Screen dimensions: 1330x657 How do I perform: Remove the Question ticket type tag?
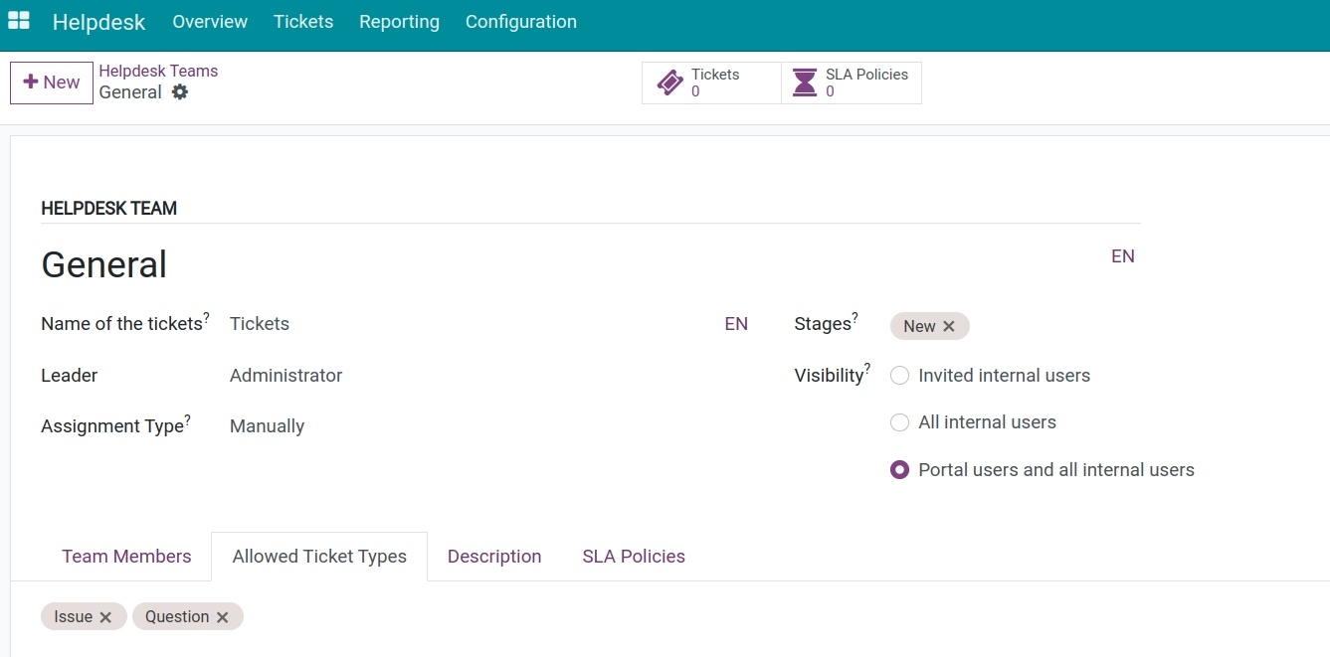[x=223, y=617]
